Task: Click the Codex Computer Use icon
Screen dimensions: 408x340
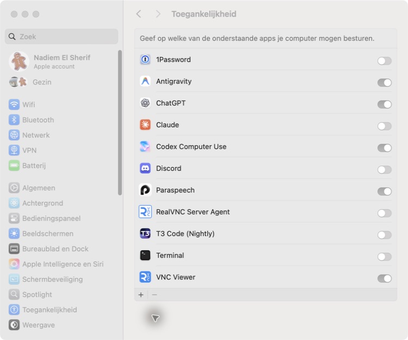Action: (145, 147)
